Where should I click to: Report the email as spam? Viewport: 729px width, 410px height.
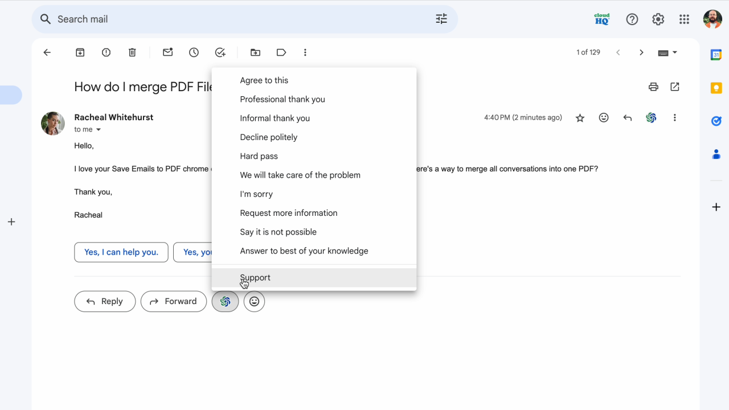[x=106, y=52]
